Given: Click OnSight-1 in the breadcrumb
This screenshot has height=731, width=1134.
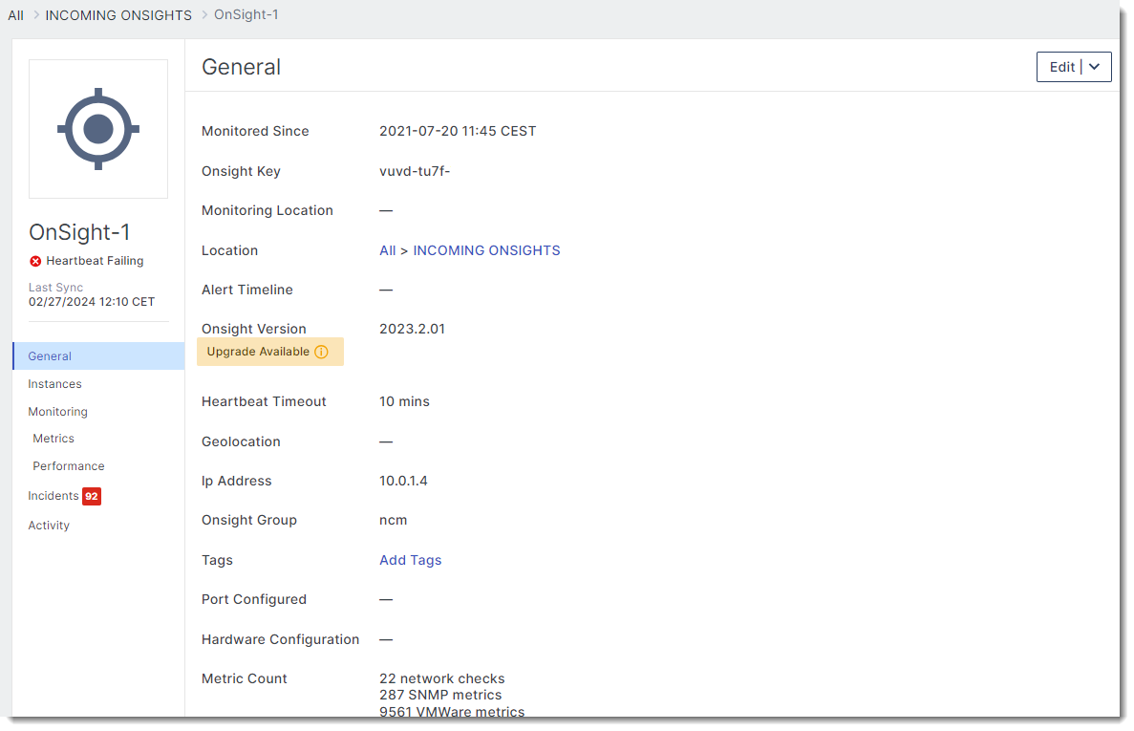Looking at the screenshot, I should pyautogui.click(x=246, y=14).
